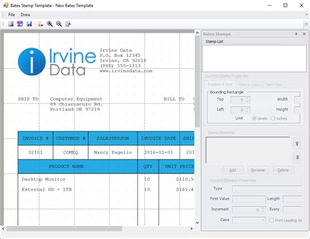Click the Every input field
This screenshot has height=239, width=310.
coord(292,210)
